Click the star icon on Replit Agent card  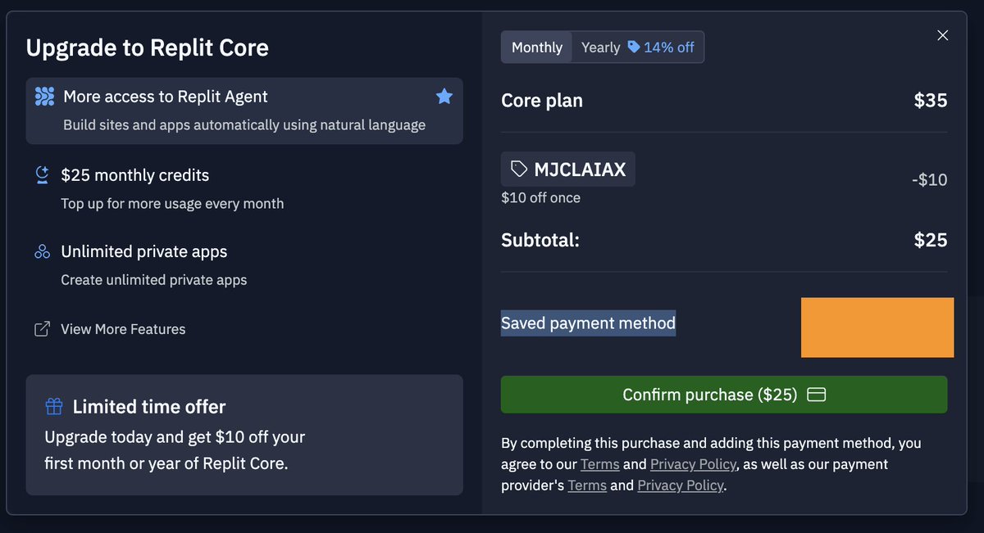coord(444,97)
